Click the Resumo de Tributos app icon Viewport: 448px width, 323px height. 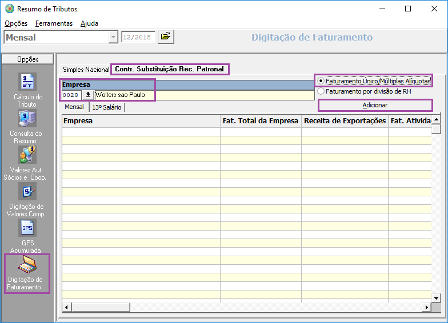pyautogui.click(x=9, y=9)
